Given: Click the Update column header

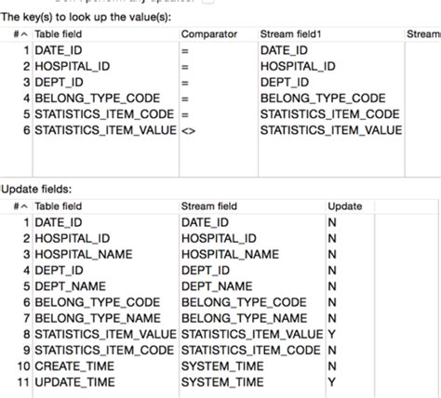Looking at the screenshot, I should (345, 206).
